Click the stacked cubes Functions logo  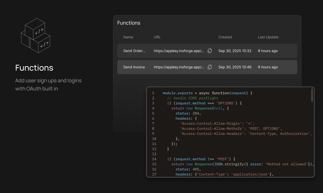tap(36, 36)
